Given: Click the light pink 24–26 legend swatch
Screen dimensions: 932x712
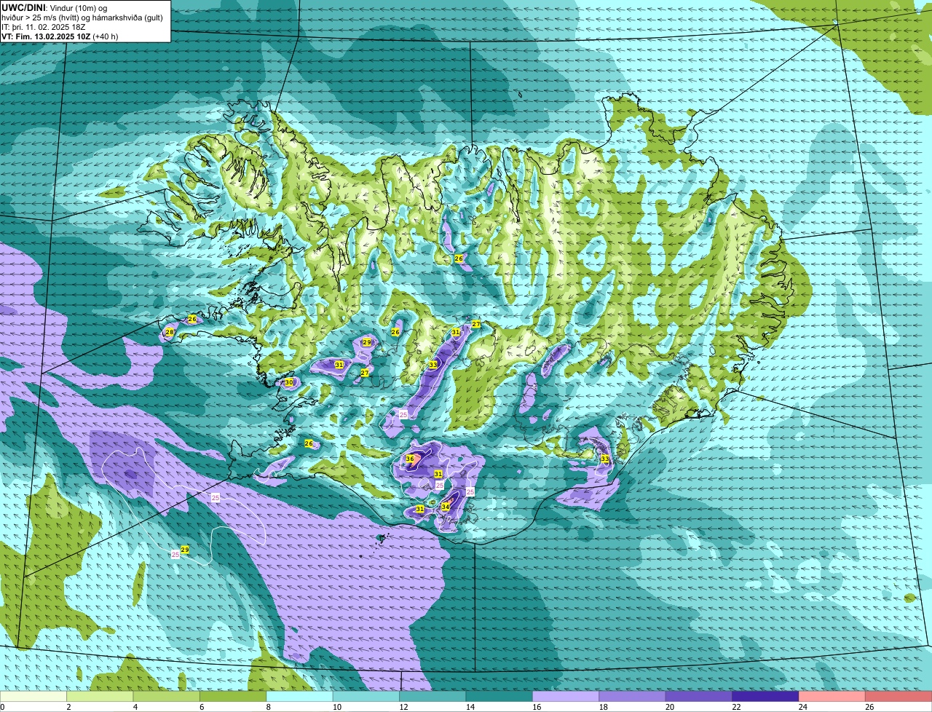Looking at the screenshot, I should click(833, 697).
